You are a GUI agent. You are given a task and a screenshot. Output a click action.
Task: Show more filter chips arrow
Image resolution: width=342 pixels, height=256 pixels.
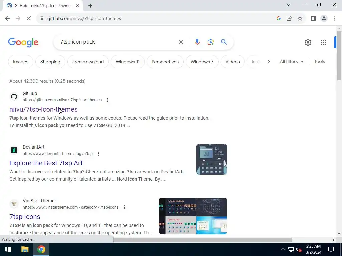pos(269,62)
